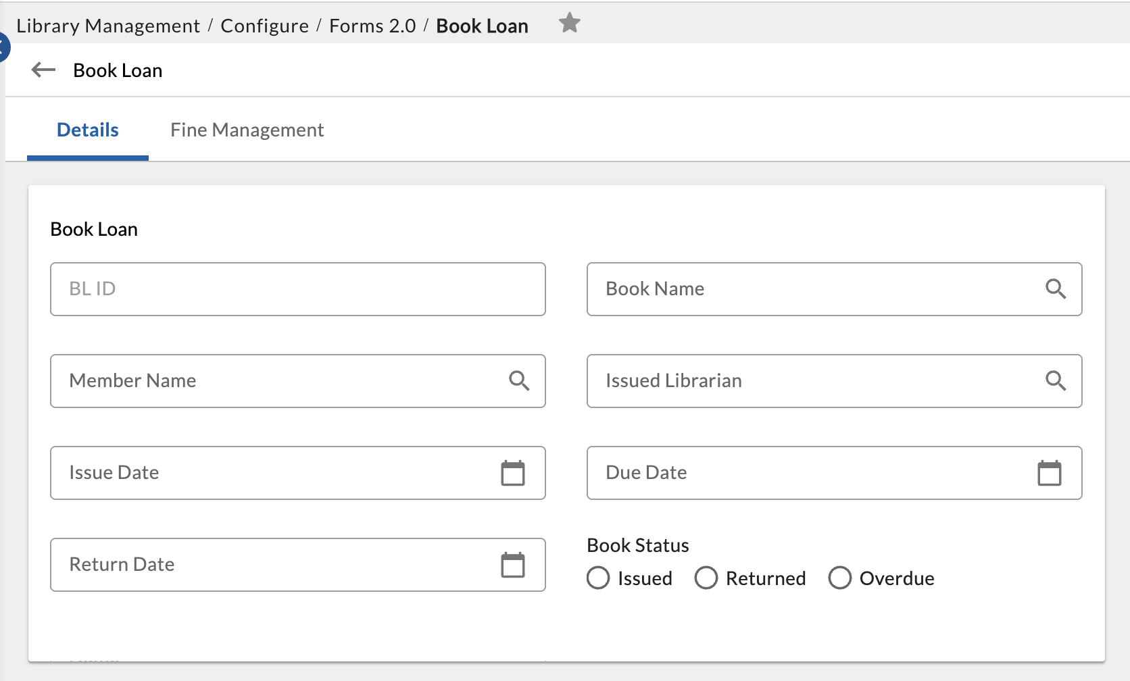Switch to the Details tab
This screenshot has width=1130, height=681.
pyautogui.click(x=88, y=130)
